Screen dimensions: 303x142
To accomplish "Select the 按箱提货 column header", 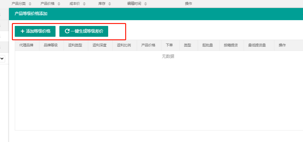I will [231, 45].
